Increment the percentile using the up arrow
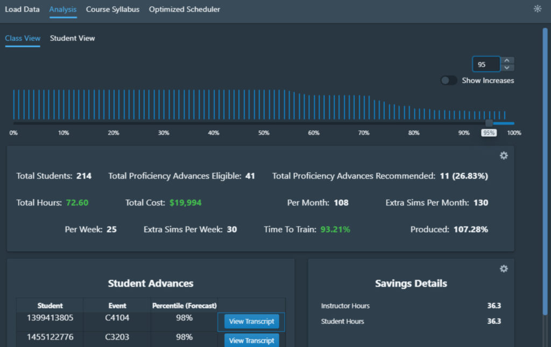 click(507, 61)
